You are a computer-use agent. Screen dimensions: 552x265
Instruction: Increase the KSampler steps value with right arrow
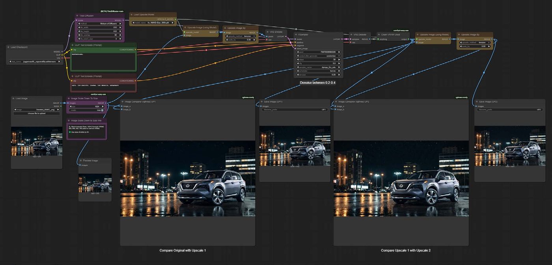[x=339, y=59]
